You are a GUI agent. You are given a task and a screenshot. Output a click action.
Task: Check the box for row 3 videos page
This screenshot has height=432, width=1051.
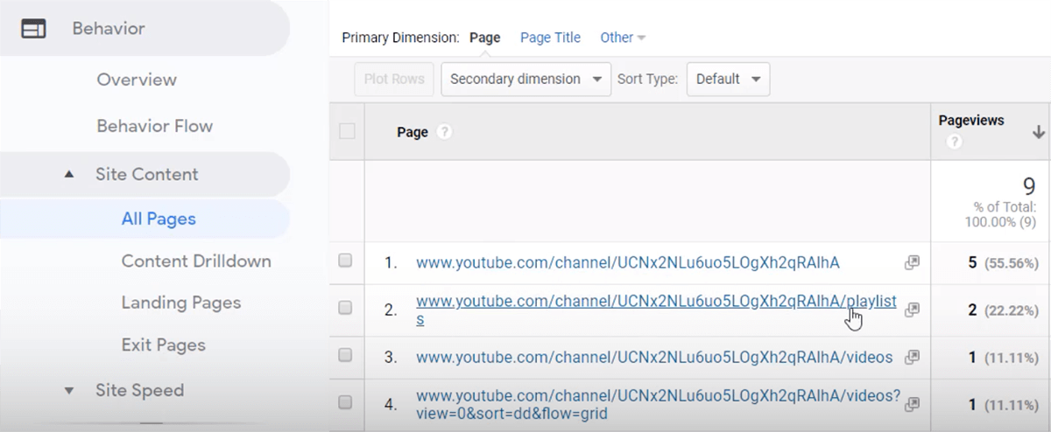[345, 355]
